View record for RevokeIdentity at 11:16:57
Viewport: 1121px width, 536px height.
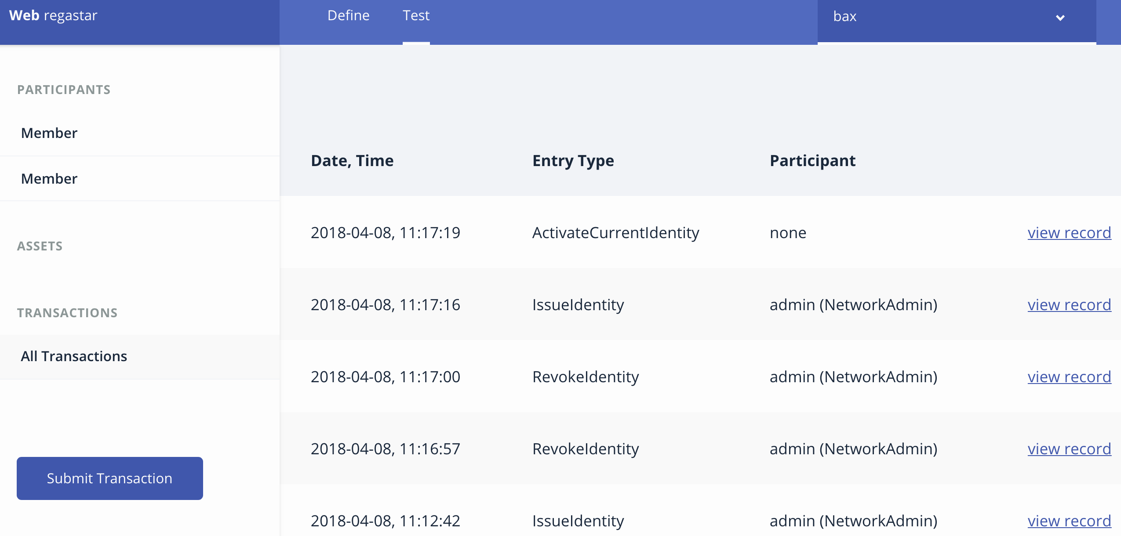coord(1069,449)
